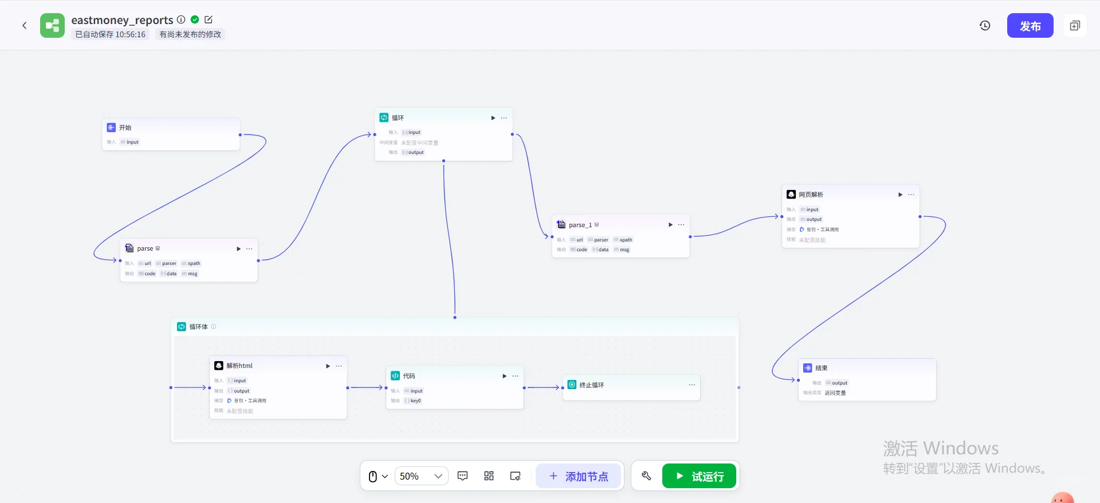1100x503 pixels.
Task: Show info tooltip beside 循环体 label
Action: tap(214, 327)
